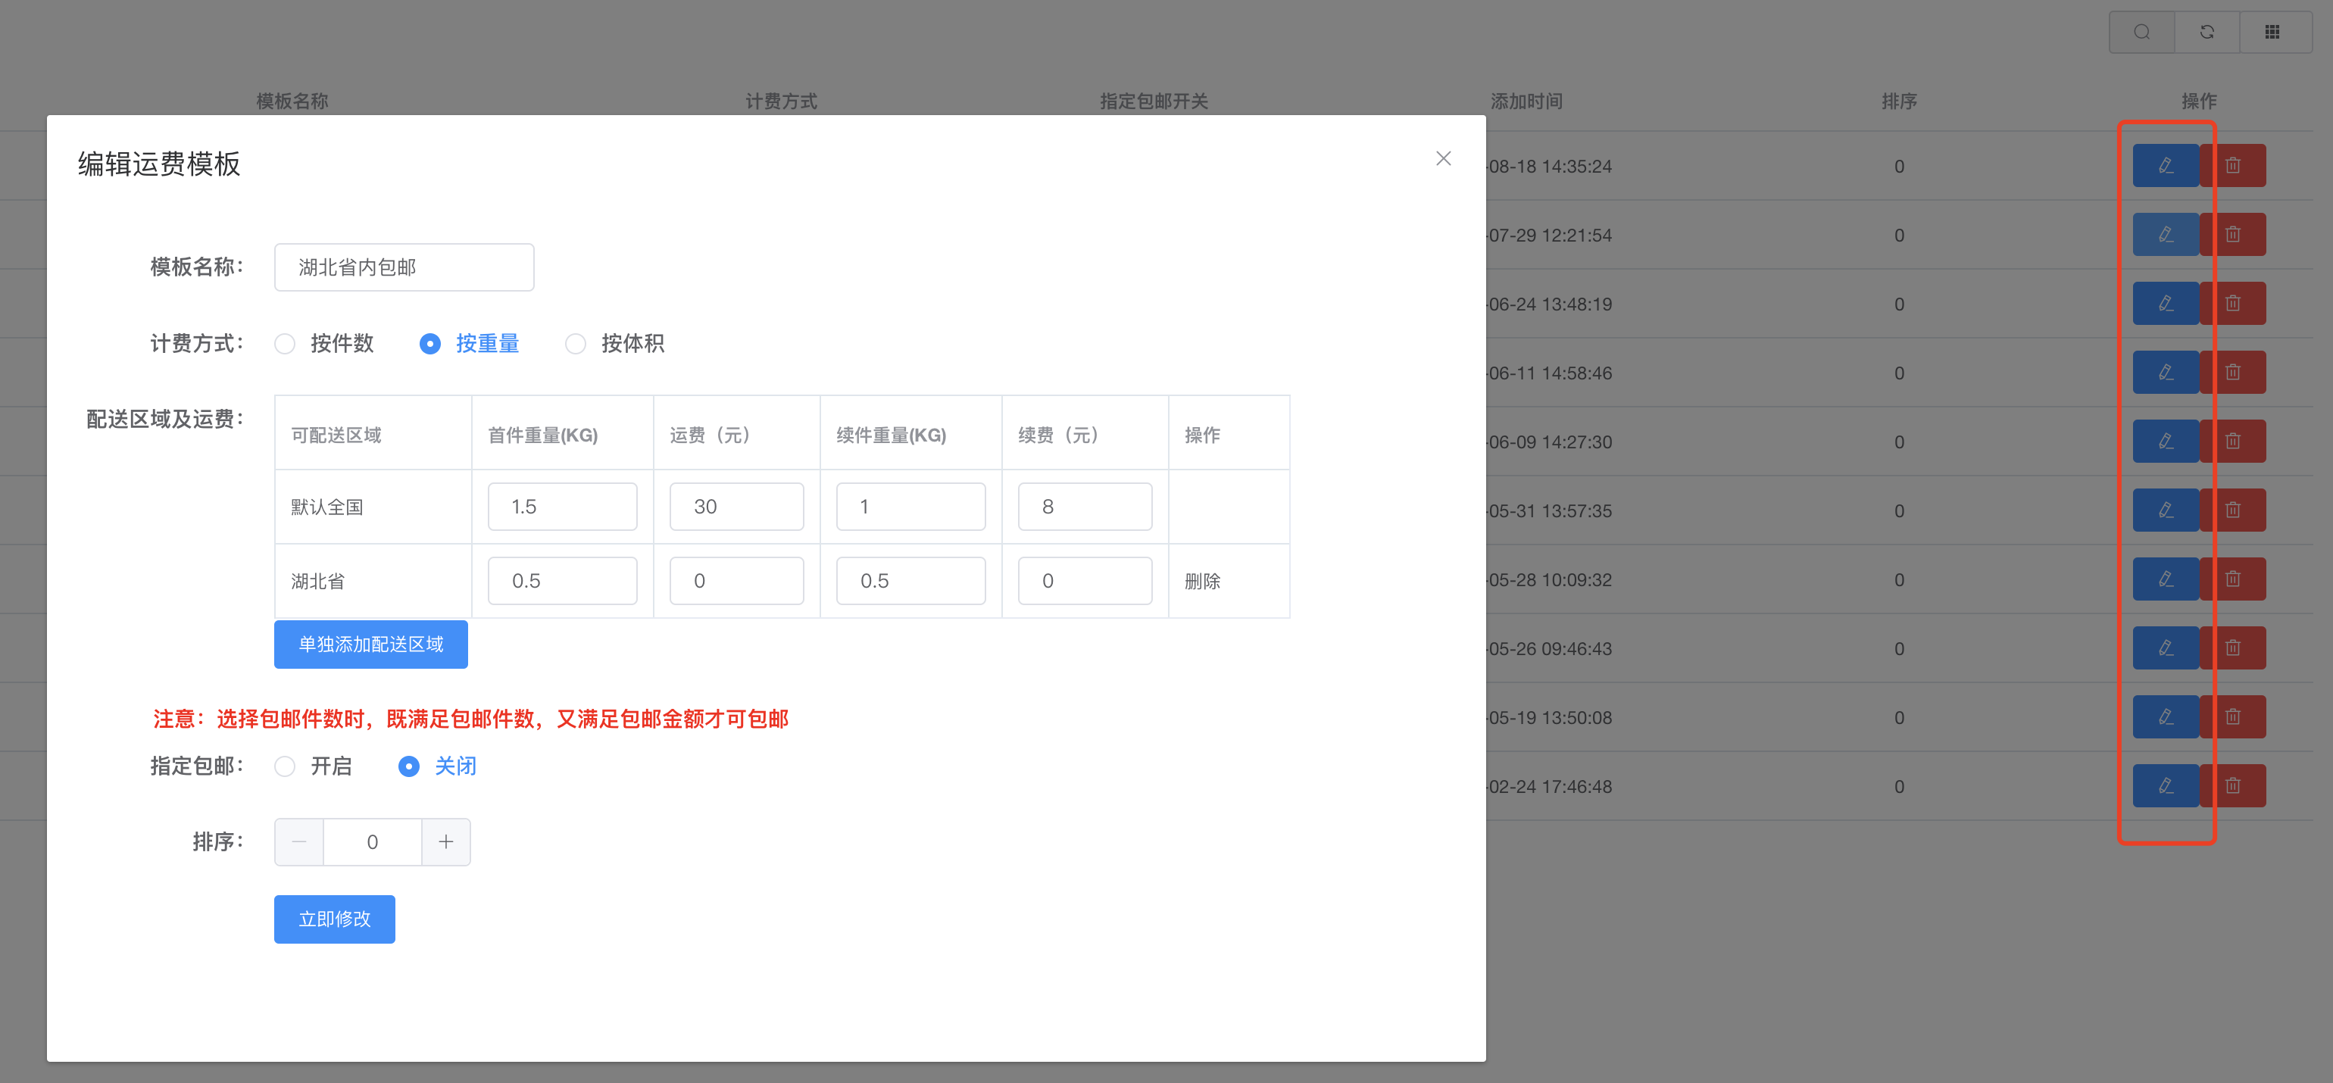
Task: Click the 单独添加配送区域 button
Action: point(370,644)
